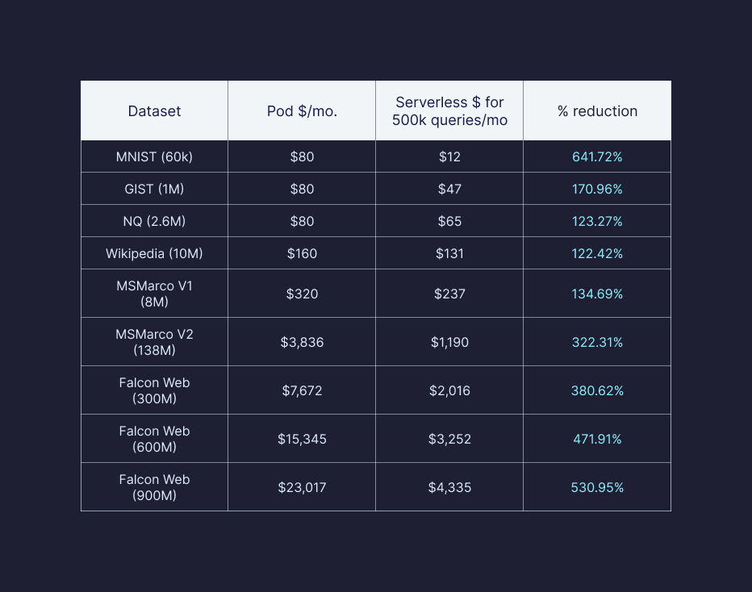
Task: Select the 170.96% reduction value
Action: coord(597,190)
